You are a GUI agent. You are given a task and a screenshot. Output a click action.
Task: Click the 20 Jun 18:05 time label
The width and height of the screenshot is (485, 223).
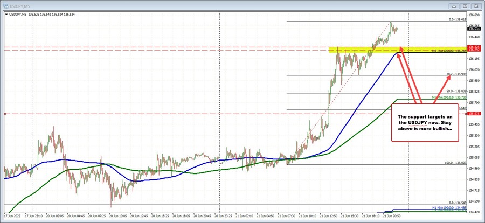[181, 215]
